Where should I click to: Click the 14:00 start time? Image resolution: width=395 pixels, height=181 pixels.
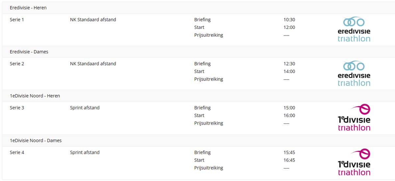289,71
